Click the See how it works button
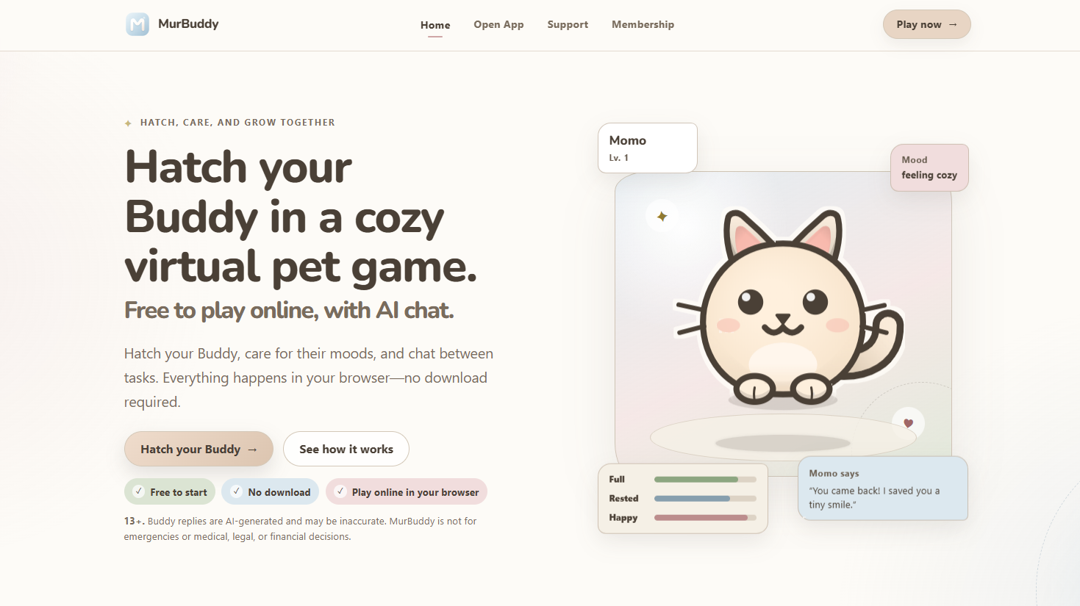Screen dimensions: 1080x606 click(346, 449)
